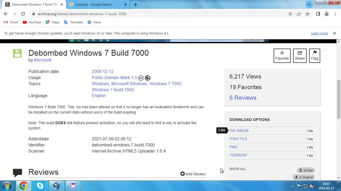Click the Chrome taskbar icon
This screenshot has height=191, width=341.
[23, 186]
